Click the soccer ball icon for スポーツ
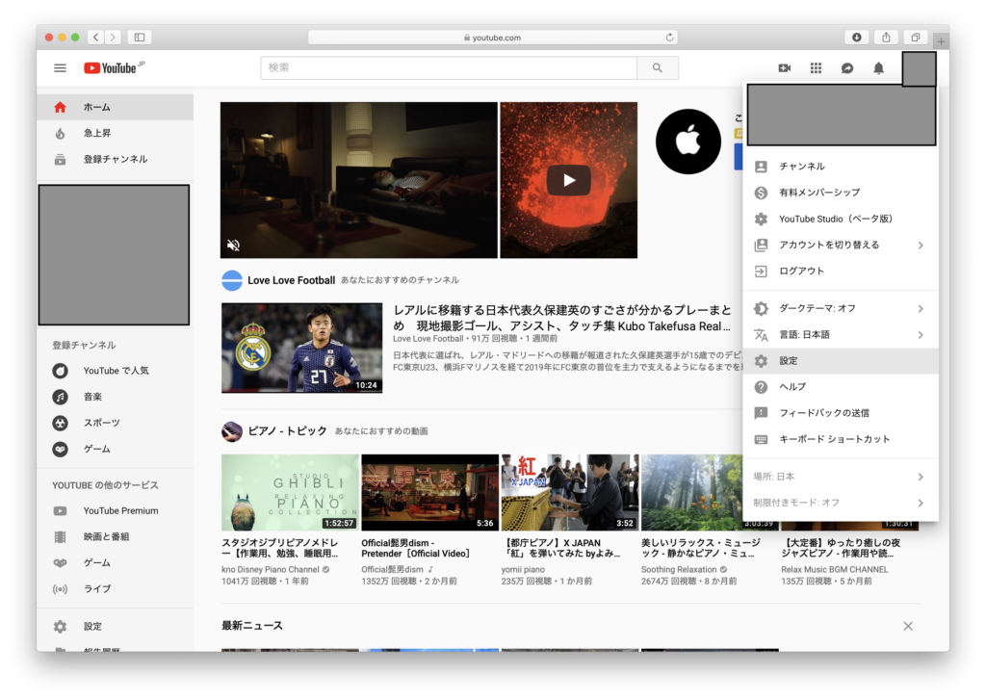This screenshot has width=986, height=700. point(60,423)
